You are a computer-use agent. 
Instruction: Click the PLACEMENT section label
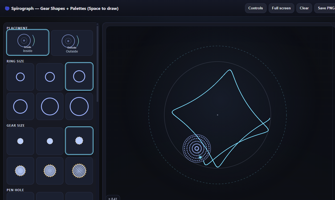pyautogui.click(x=17, y=28)
